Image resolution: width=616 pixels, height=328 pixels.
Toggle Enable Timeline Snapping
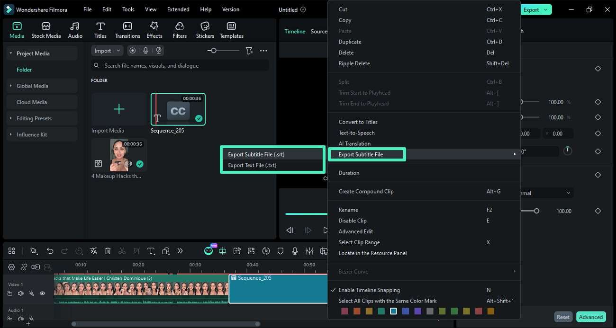tap(369, 290)
